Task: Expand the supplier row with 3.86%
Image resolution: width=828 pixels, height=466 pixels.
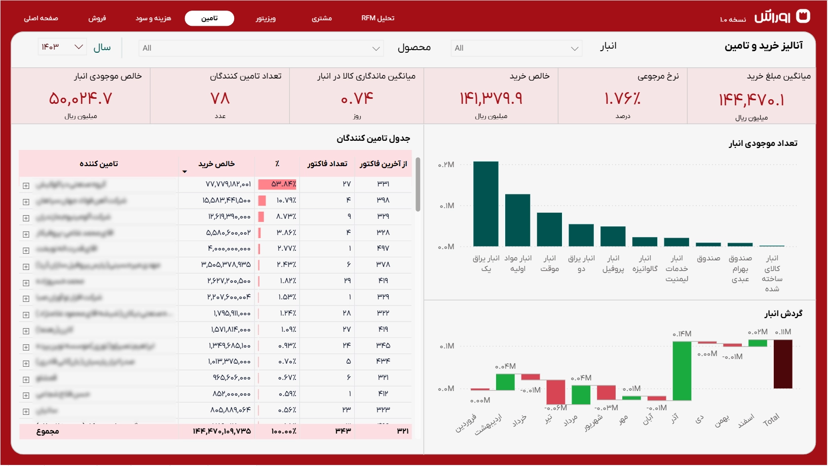Action: (x=26, y=235)
